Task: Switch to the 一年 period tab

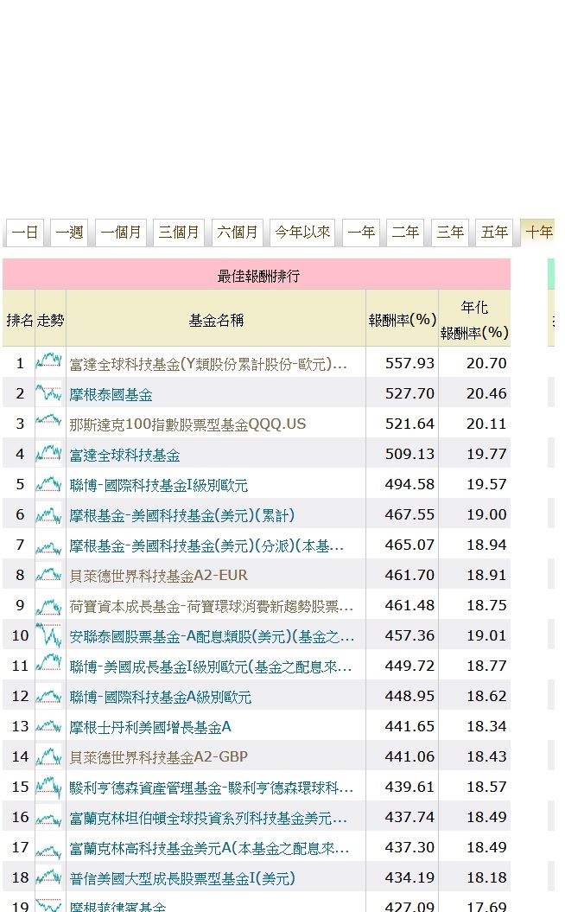Action: coord(361,233)
